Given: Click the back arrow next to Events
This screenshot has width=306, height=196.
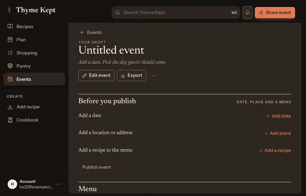Looking at the screenshot, I should pyautogui.click(x=82, y=32).
